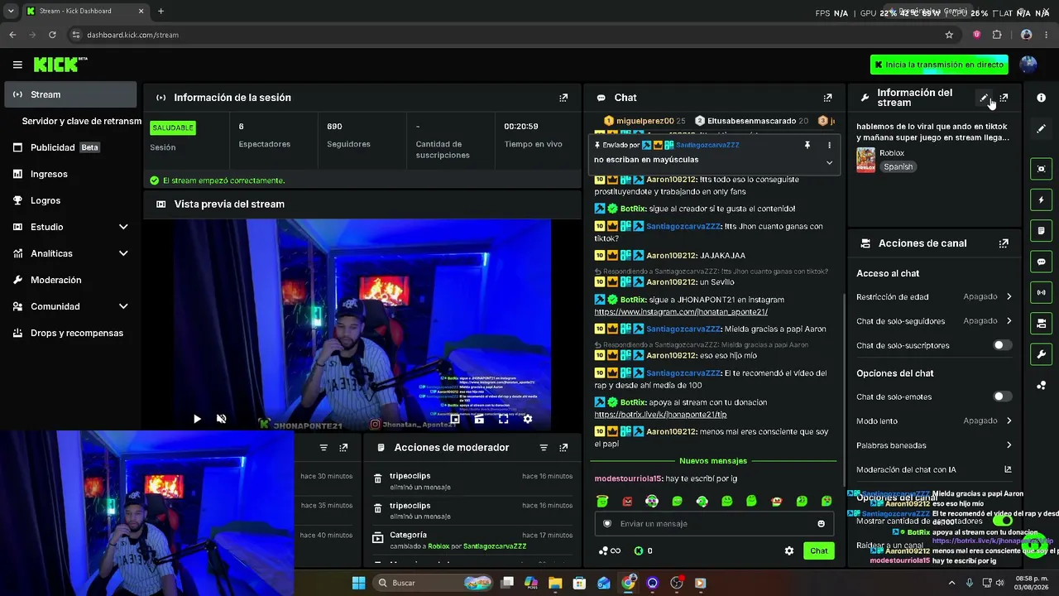Image resolution: width=1059 pixels, height=596 pixels.
Task: Reload the dashboard page
Action: tap(52, 35)
